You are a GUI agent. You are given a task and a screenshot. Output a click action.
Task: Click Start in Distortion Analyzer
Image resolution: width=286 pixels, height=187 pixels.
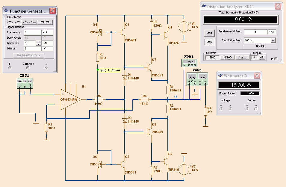(209, 33)
